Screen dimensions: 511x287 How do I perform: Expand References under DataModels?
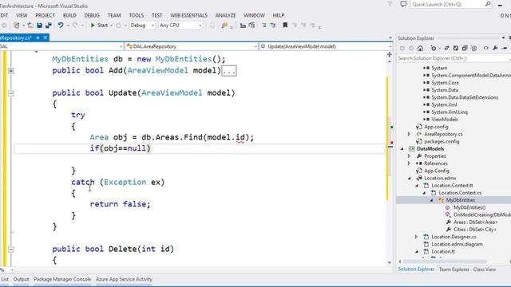tap(409, 163)
